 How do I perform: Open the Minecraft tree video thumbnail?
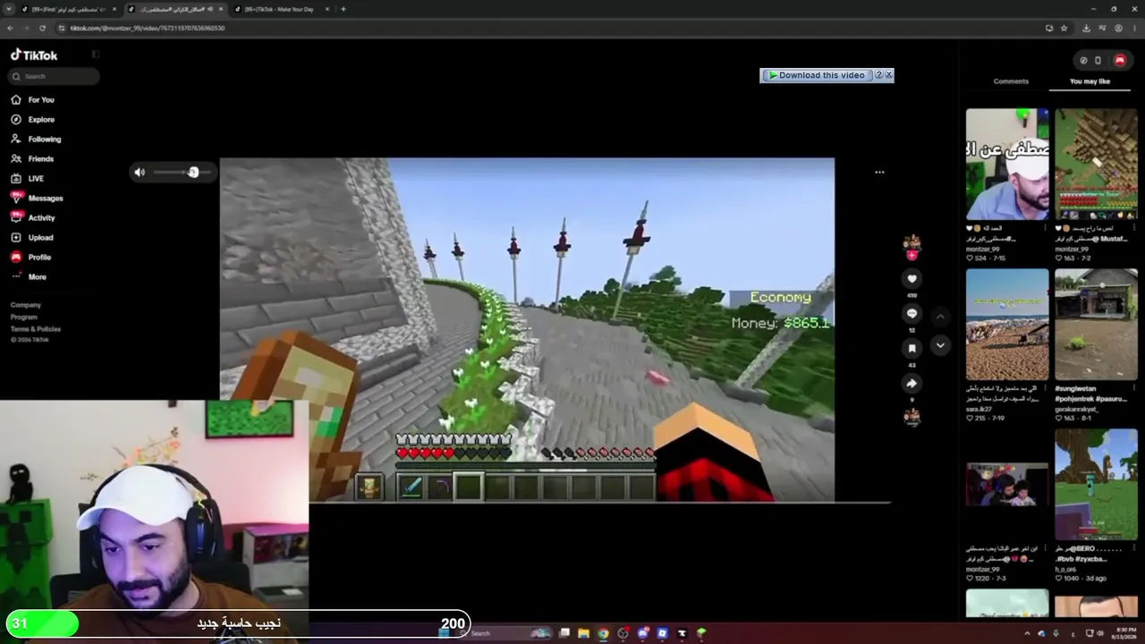coord(1096,485)
